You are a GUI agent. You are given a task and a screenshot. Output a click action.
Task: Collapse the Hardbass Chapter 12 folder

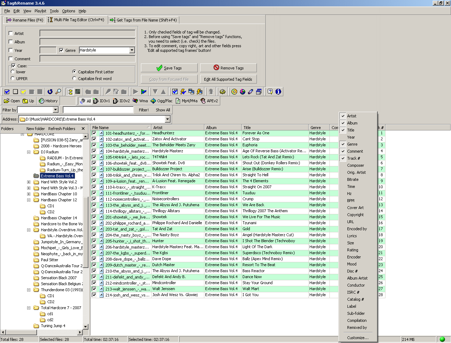[29, 200]
